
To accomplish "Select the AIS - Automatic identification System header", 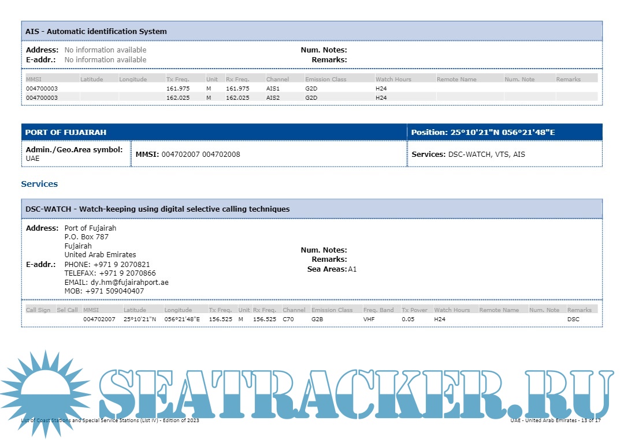I will [x=96, y=32].
